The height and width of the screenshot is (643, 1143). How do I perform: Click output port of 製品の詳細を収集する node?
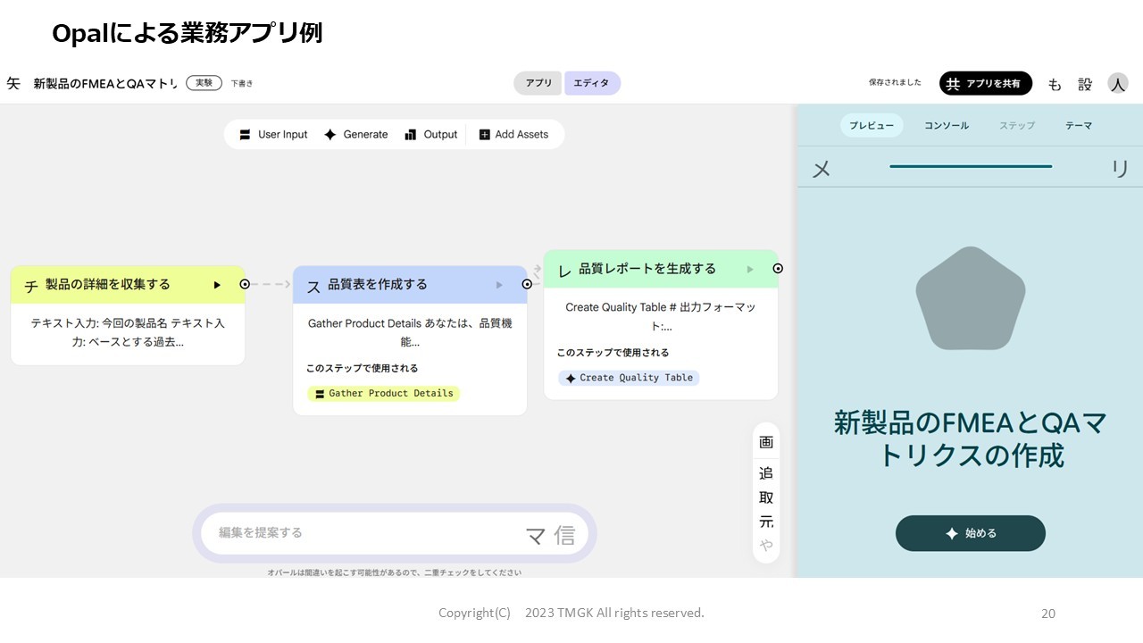point(245,284)
